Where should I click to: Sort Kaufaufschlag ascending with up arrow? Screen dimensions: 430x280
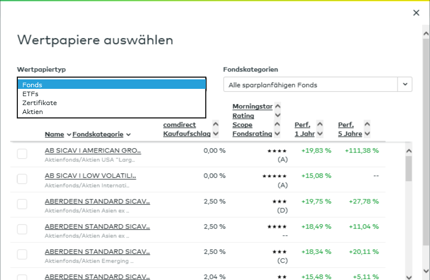(215, 124)
